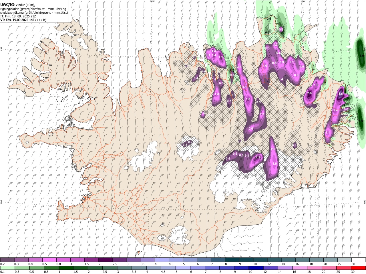Click the '0.2' label under the top legend row
The image size is (366, 274).
(x=3, y=264)
